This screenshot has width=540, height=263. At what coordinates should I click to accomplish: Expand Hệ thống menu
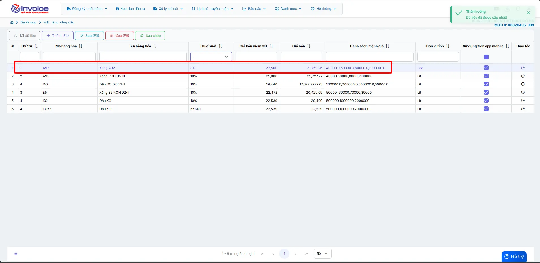(323, 9)
